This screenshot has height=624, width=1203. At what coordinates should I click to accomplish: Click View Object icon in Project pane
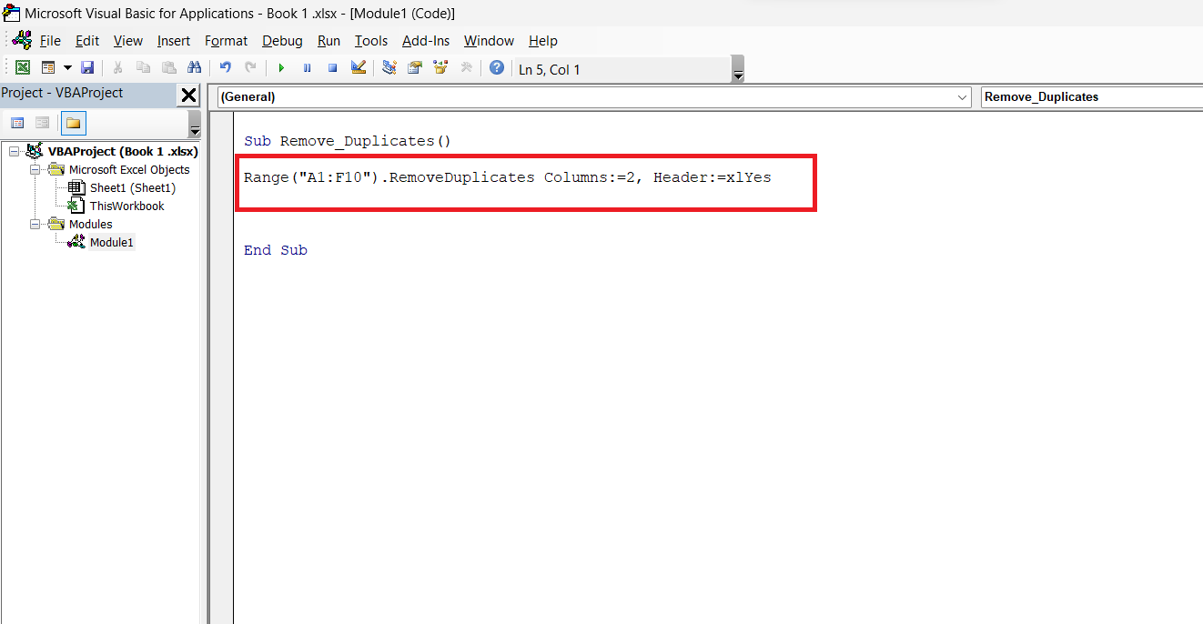point(42,123)
